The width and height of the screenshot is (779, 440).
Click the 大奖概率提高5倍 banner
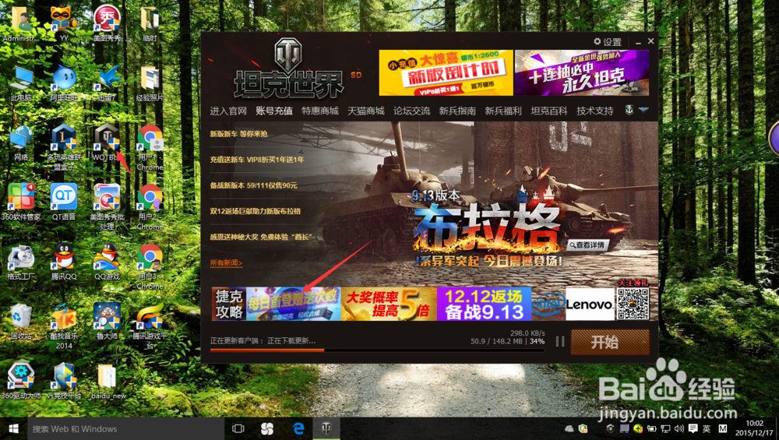389,304
